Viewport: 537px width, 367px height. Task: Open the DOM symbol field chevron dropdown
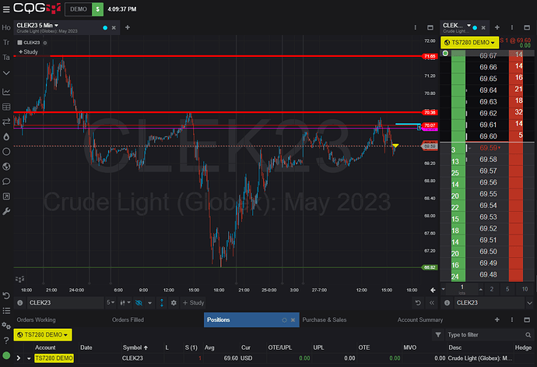529,303
